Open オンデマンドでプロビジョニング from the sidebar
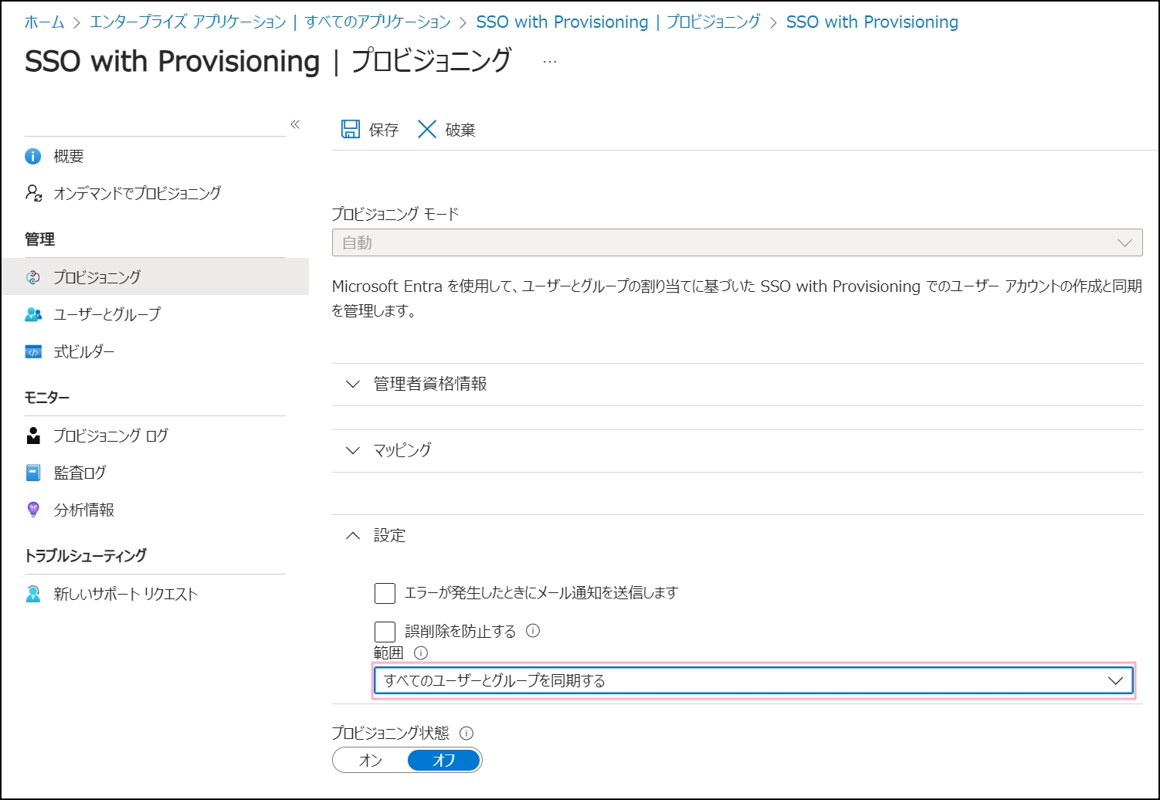The image size is (1160, 800). (137, 193)
